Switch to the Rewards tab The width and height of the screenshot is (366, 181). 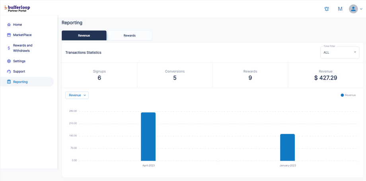tap(130, 35)
